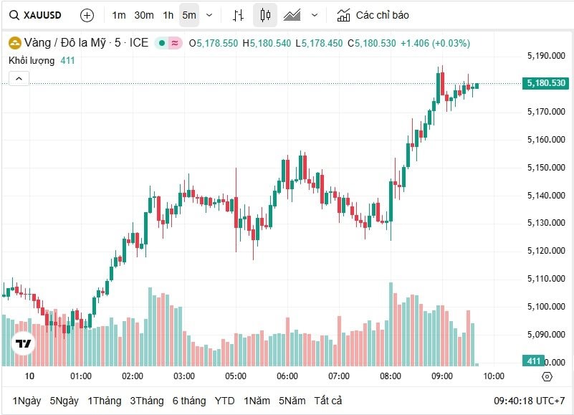
Task: Click the TradingView logo on the chart
Action: 24,344
